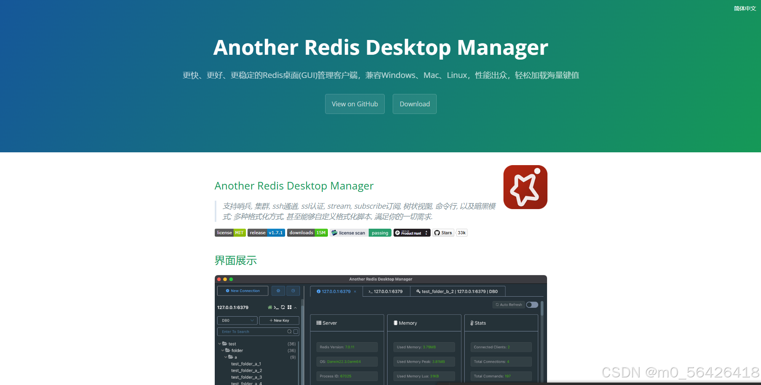Viewport: 761px width, 385px height.
Task: Click the Download button
Action: [414, 104]
